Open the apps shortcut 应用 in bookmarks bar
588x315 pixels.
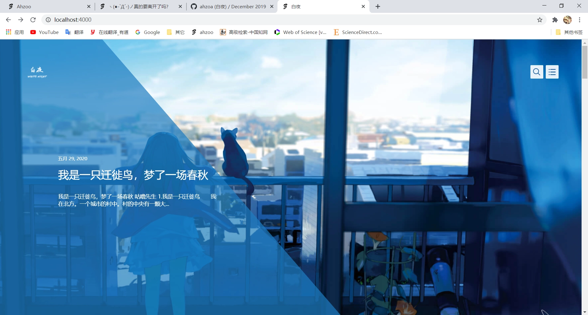(15, 32)
